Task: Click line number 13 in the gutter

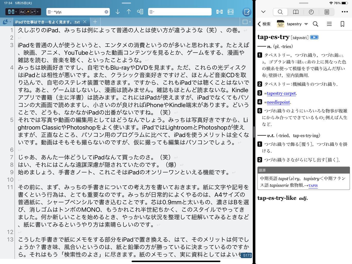Action: click(x=10, y=240)
